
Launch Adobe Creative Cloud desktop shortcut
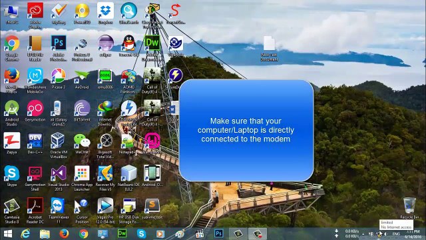tap(35, 16)
